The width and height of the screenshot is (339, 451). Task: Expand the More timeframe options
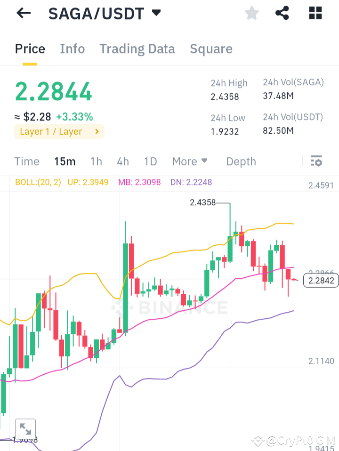point(190,161)
